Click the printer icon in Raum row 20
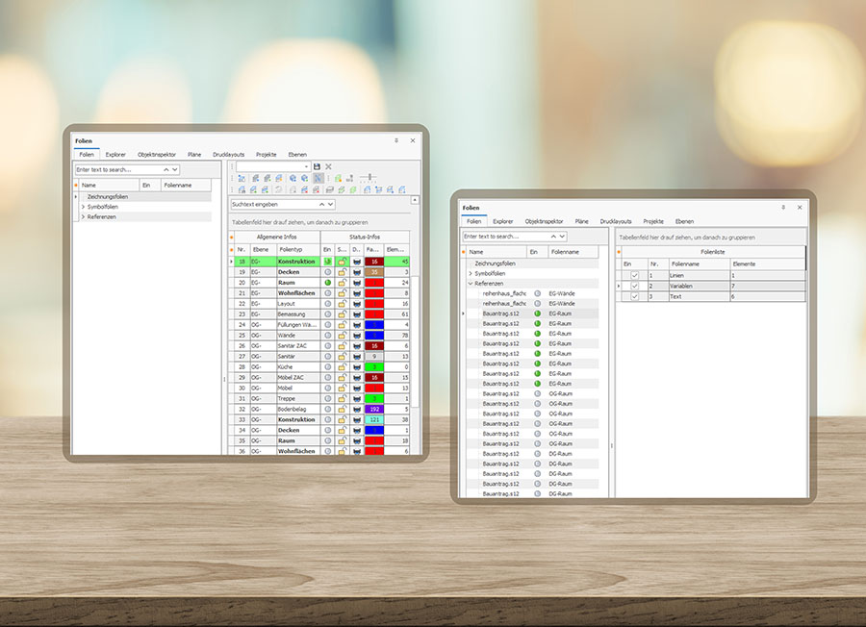This screenshot has width=866, height=627. tap(356, 283)
